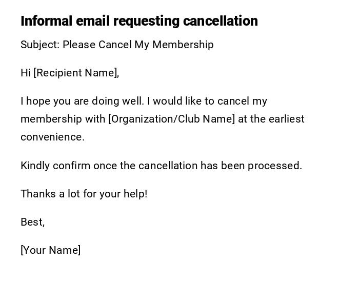This screenshot has width=359, height=282.
Task: Select the "[Your Name]" placeholder
Action: tap(51, 250)
